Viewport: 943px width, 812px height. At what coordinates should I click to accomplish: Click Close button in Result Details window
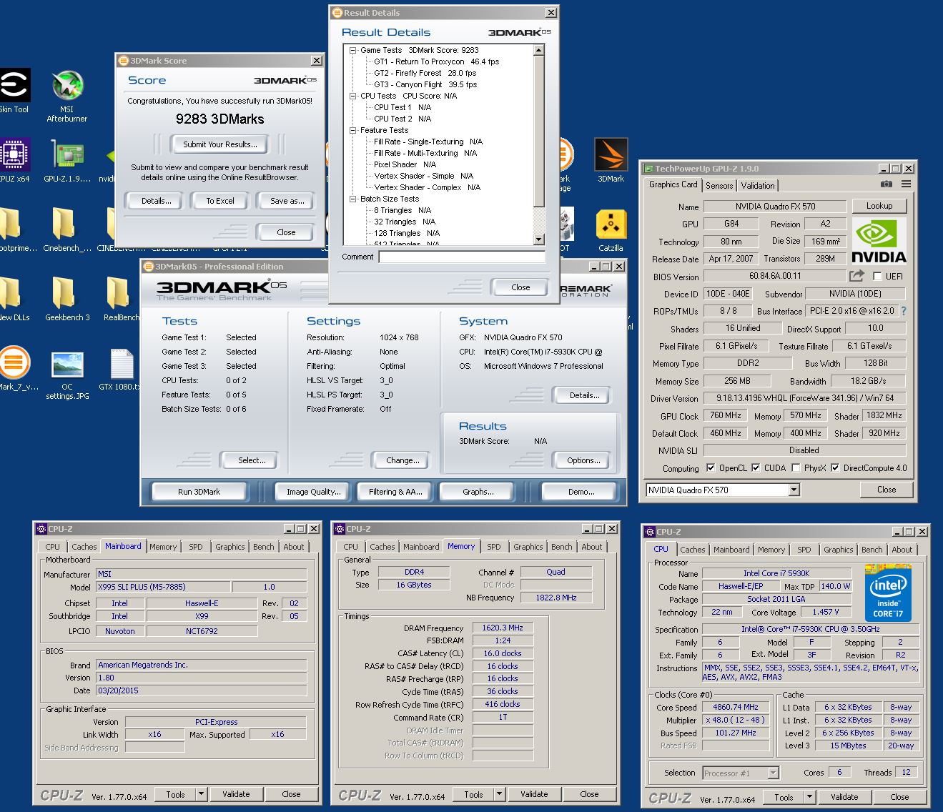pos(520,287)
